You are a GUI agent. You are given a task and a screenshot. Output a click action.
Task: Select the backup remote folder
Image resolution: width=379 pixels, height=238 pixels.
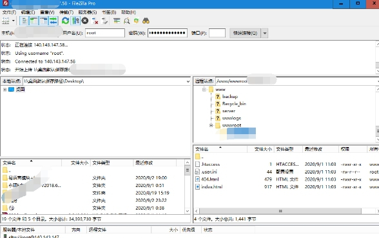230,97
